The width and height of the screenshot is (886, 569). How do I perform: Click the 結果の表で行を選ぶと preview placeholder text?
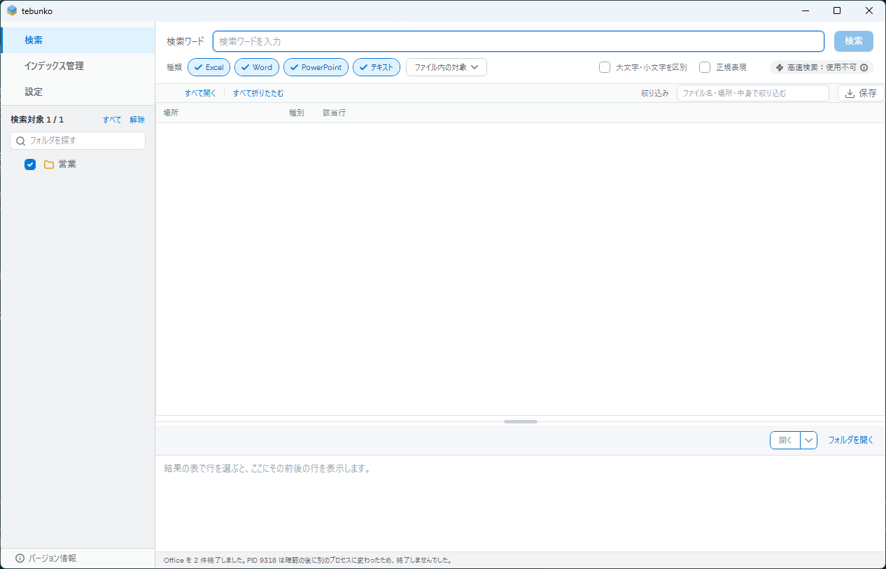267,468
